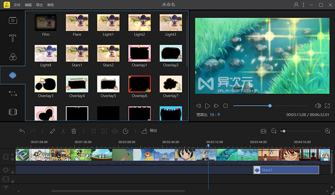
Task: Toggle lock on the overlay track
Action: coord(13,172)
